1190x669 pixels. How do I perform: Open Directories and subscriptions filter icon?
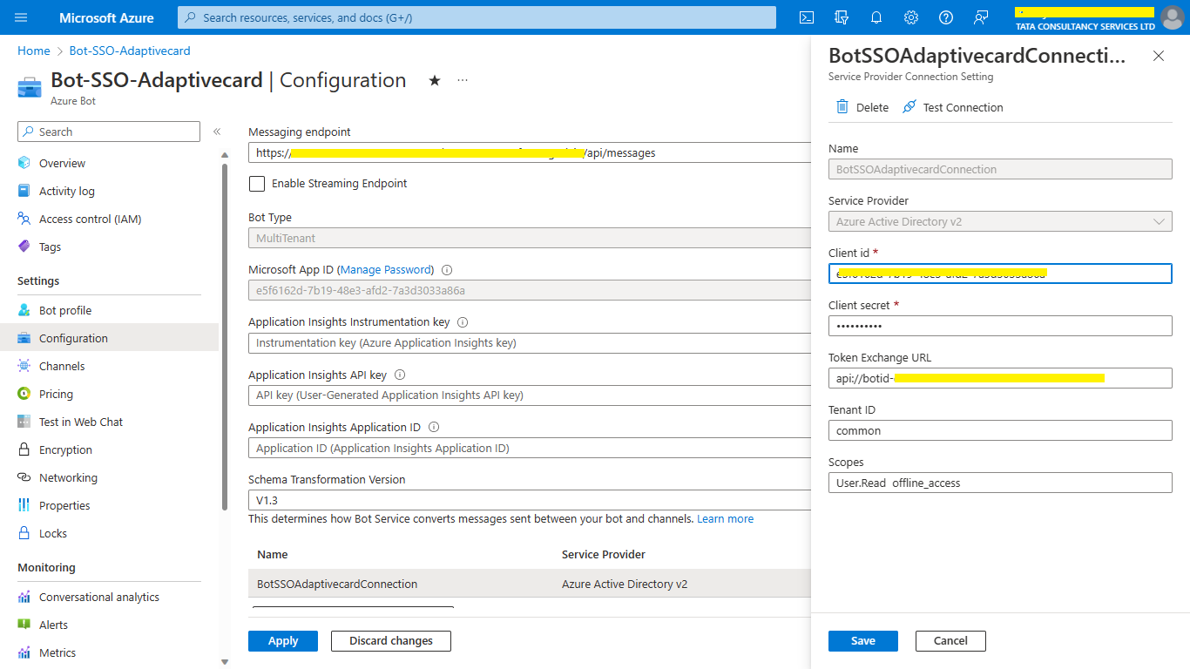(x=842, y=17)
